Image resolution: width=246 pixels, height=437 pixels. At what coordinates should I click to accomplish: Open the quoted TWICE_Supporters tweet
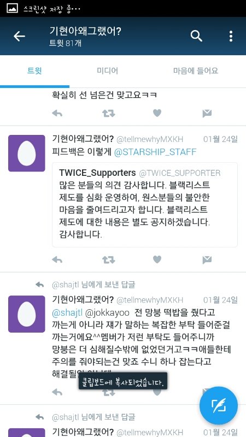point(145,204)
